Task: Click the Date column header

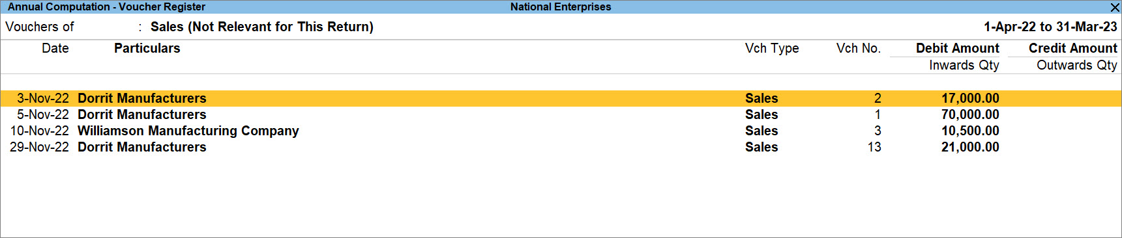Action: (55, 48)
